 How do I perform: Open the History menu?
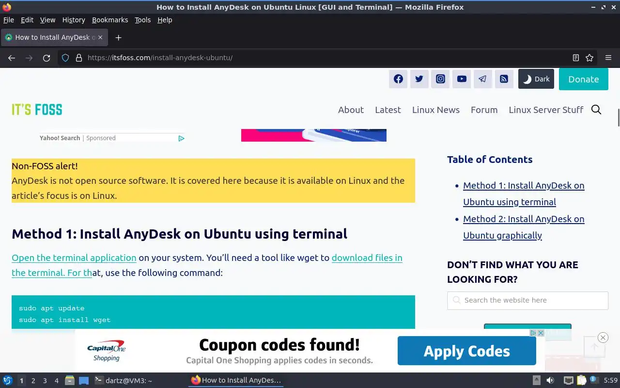[74, 20]
